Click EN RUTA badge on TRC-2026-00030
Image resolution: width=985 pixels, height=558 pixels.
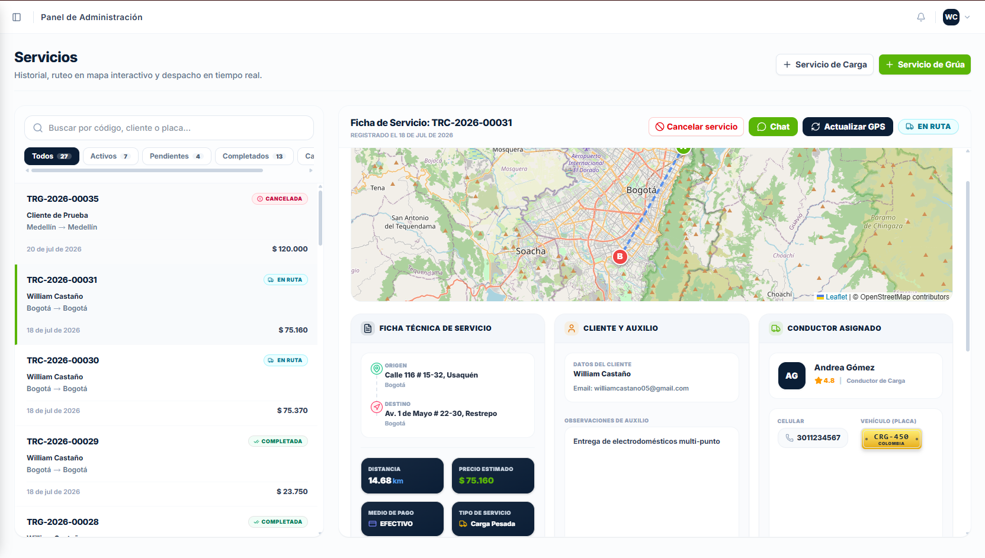(285, 360)
